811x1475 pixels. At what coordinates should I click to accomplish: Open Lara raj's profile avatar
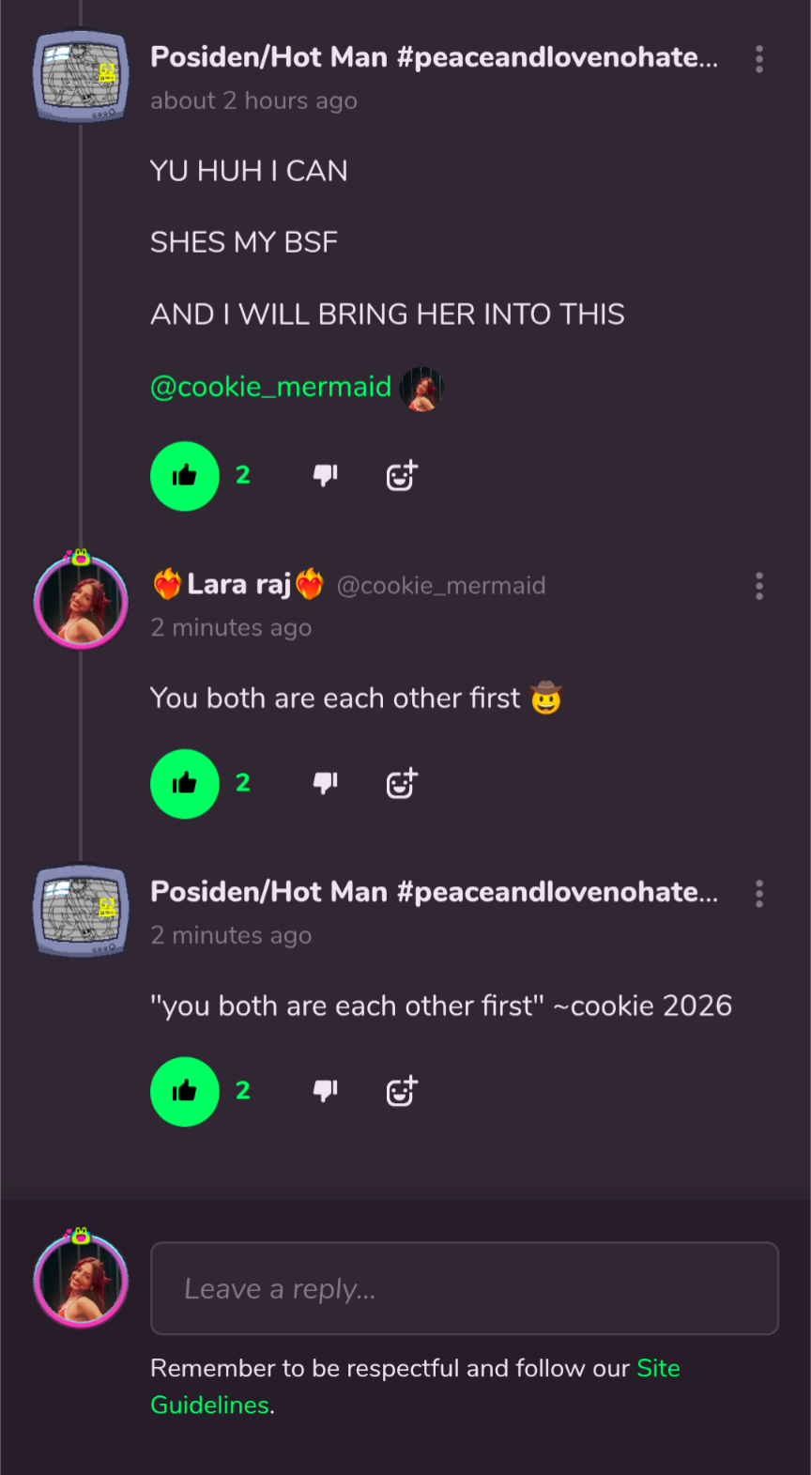[x=81, y=602]
